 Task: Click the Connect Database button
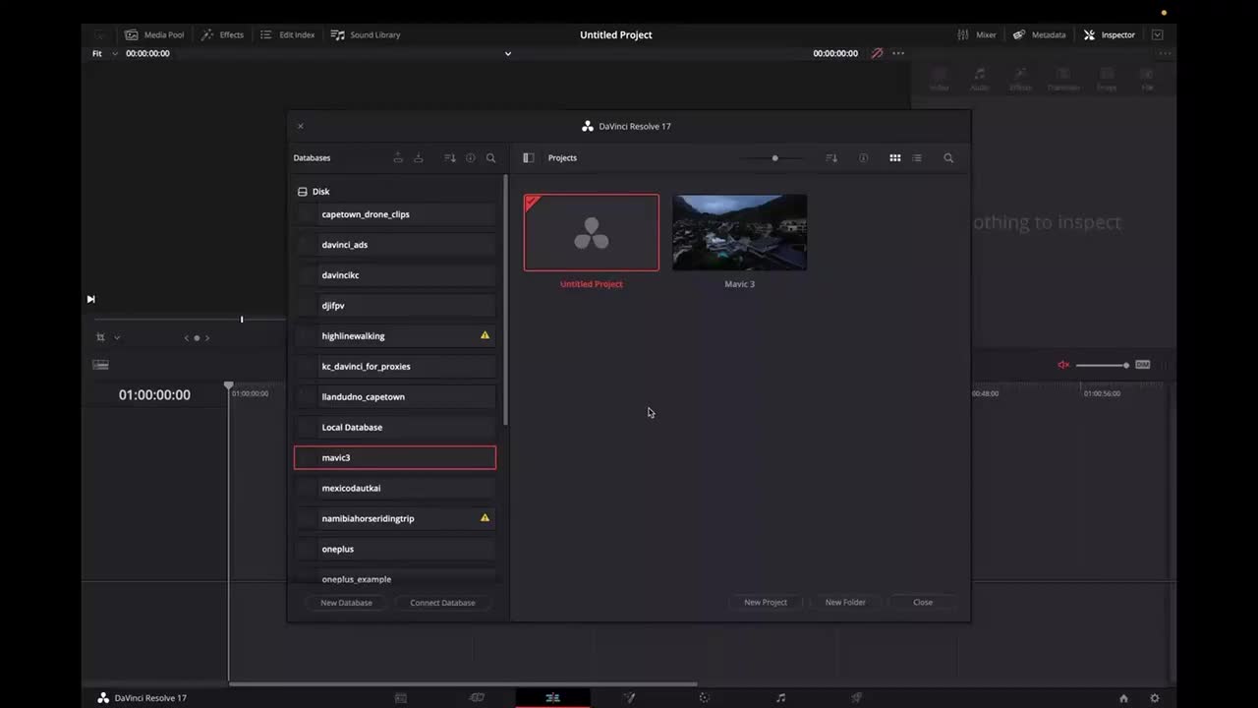(442, 603)
